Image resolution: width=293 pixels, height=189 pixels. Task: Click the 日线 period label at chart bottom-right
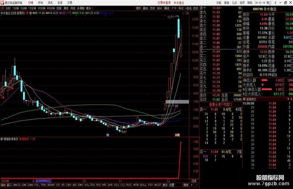coord(194,181)
